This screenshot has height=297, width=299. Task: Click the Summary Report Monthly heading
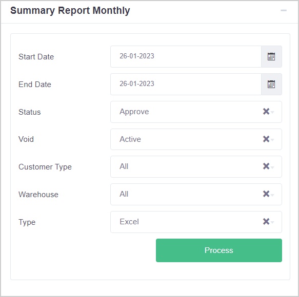(x=70, y=11)
